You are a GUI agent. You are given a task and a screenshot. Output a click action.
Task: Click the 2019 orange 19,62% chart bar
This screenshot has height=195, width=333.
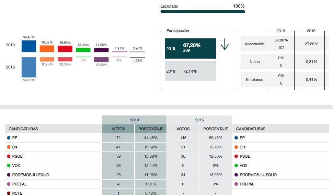(x=47, y=49)
